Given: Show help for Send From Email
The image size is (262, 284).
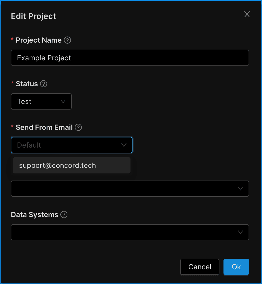Looking at the screenshot, I should [x=79, y=128].
